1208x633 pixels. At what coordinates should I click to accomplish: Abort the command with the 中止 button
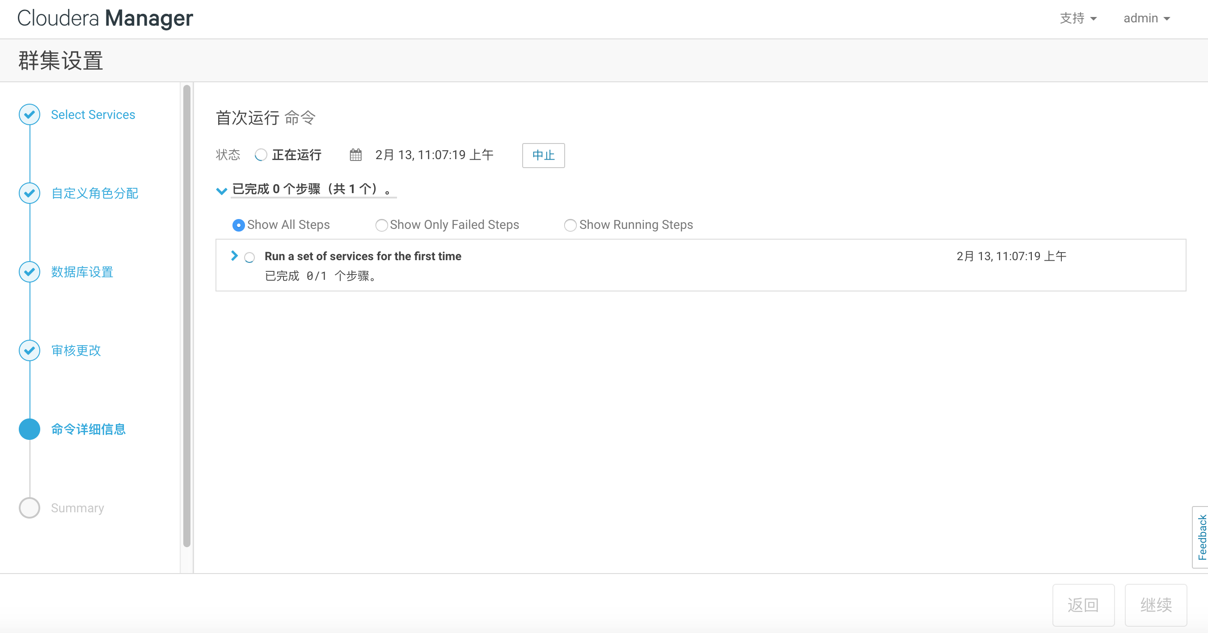click(544, 155)
